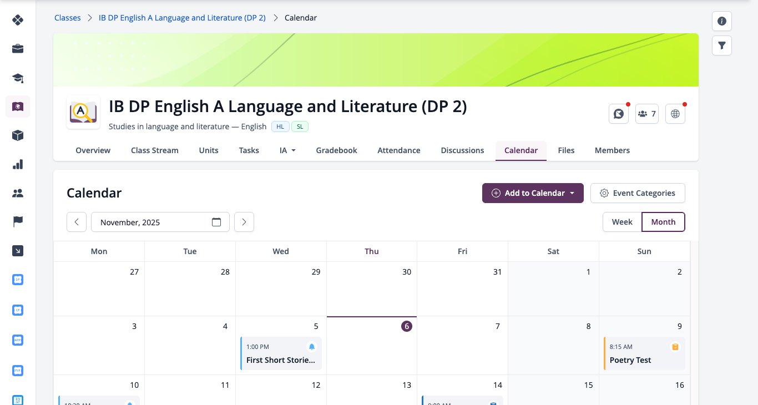Click the 1:00 PM event time
The height and width of the screenshot is (405, 758).
point(257,347)
